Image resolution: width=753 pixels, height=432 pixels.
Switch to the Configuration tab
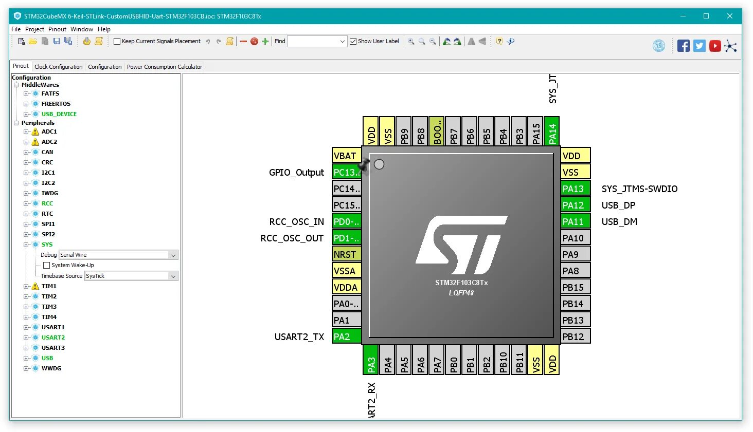point(105,67)
